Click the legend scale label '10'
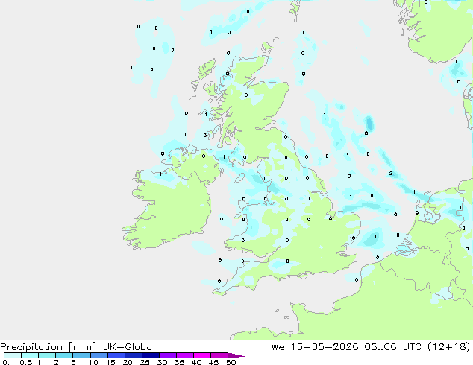Screen dimensions: 473x365 point(93,362)
